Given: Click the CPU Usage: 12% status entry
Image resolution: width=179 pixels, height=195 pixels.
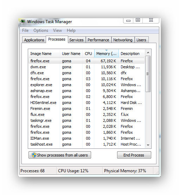Looking at the screenshot, I should click(x=73, y=171).
